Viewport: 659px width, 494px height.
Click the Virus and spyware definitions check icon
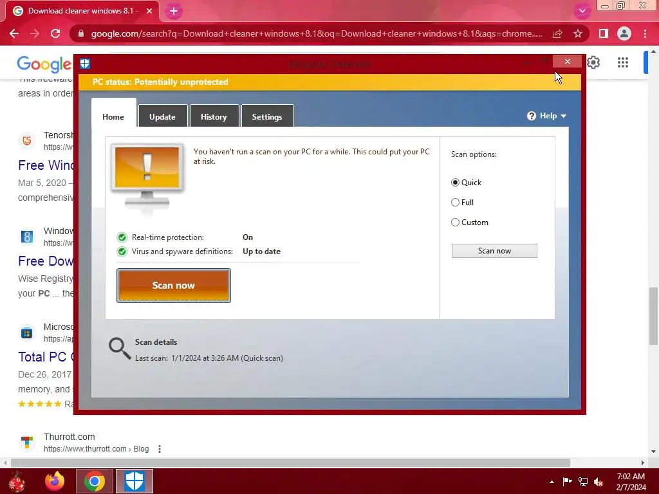[x=122, y=252]
